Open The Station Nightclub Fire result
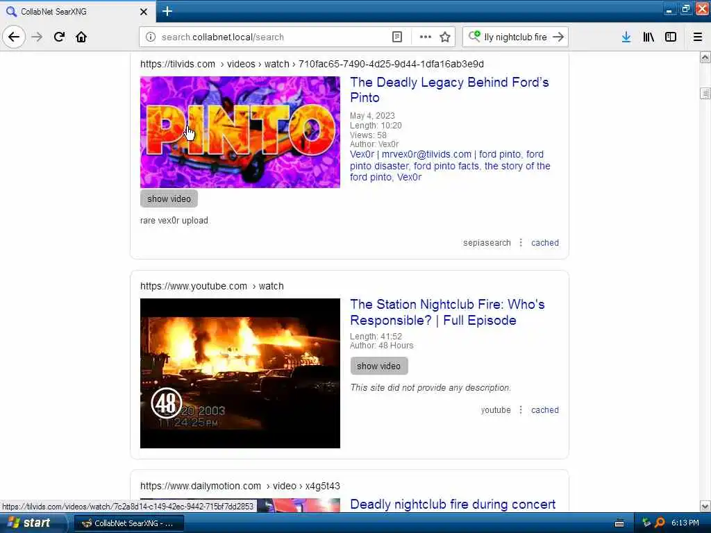 pos(447,312)
